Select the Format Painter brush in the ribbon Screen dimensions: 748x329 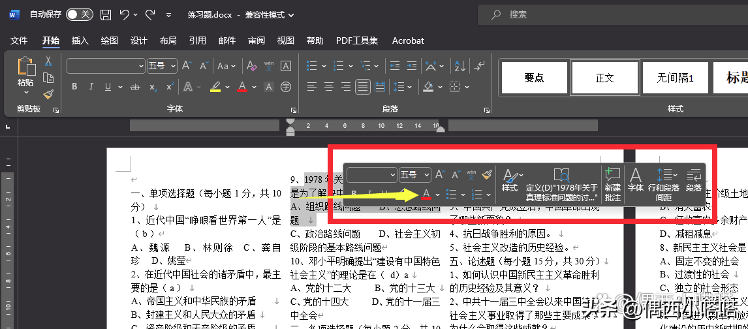pyautogui.click(x=48, y=95)
